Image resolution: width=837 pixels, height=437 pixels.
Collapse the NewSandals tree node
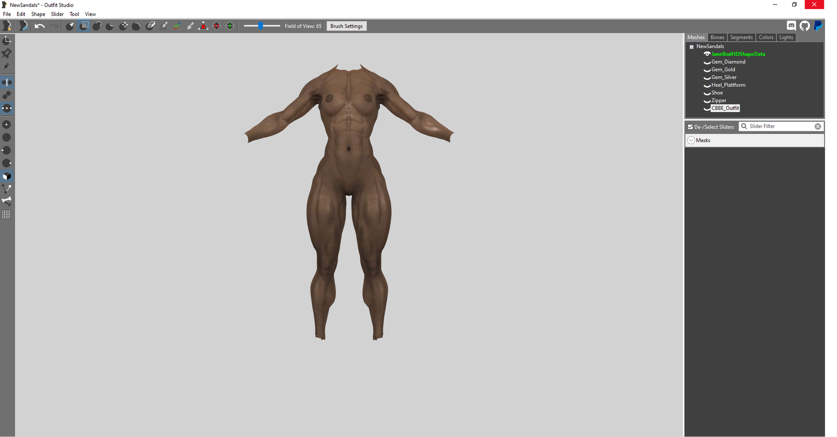coord(691,47)
